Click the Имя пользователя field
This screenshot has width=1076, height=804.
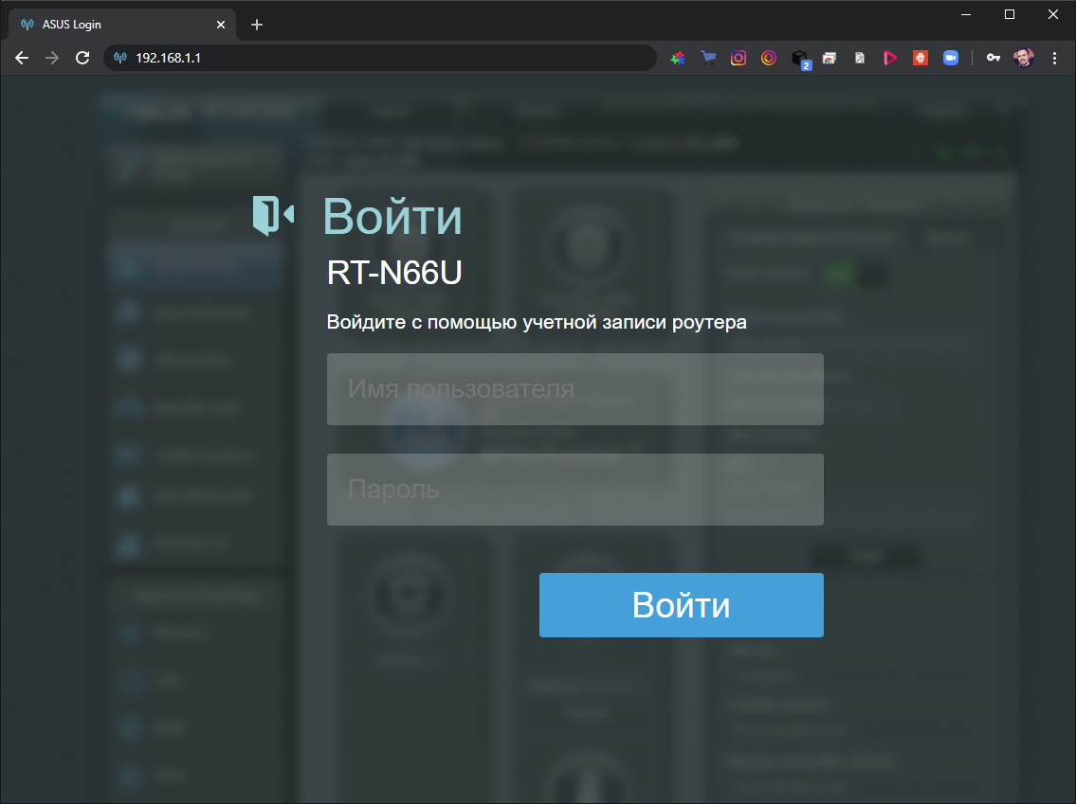(575, 388)
